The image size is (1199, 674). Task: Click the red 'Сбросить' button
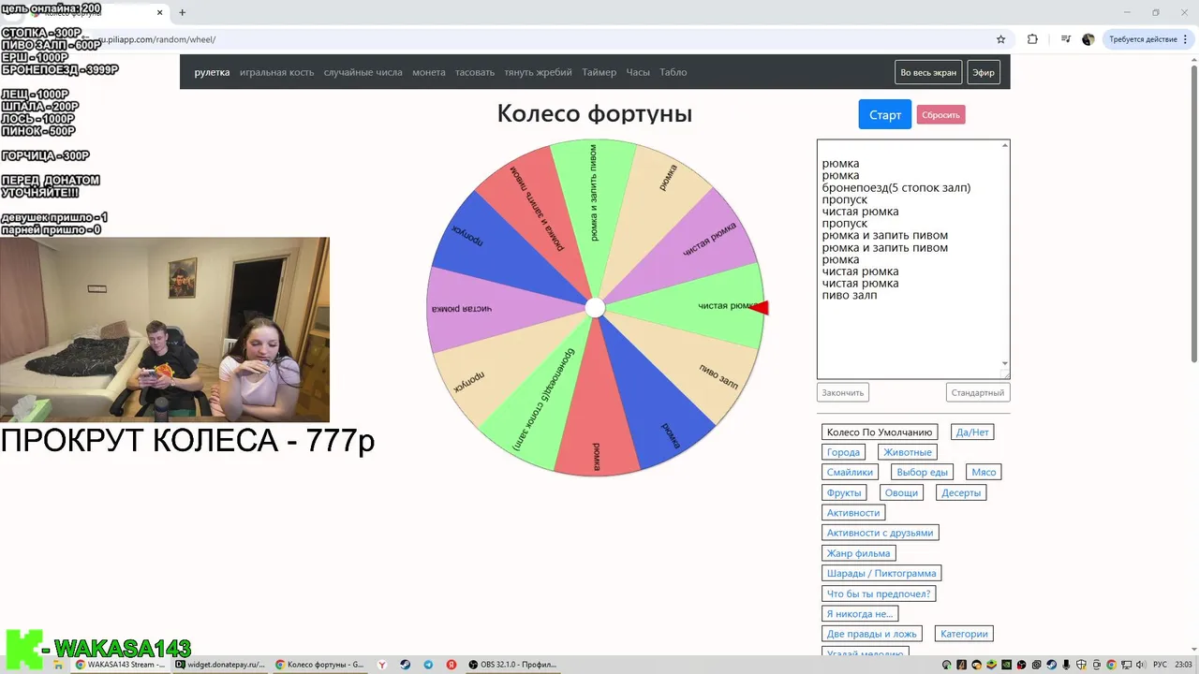click(x=940, y=114)
